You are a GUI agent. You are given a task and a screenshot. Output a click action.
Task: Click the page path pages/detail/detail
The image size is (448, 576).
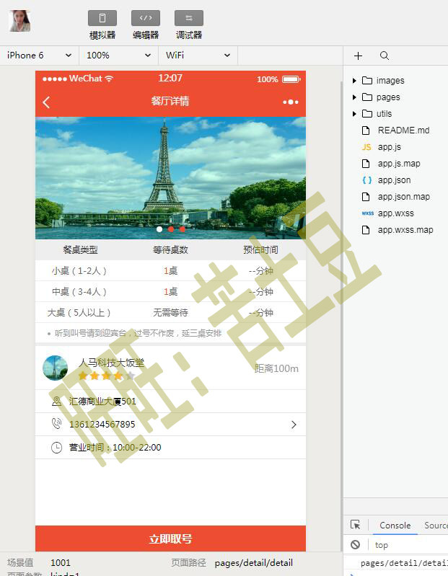[254, 563]
